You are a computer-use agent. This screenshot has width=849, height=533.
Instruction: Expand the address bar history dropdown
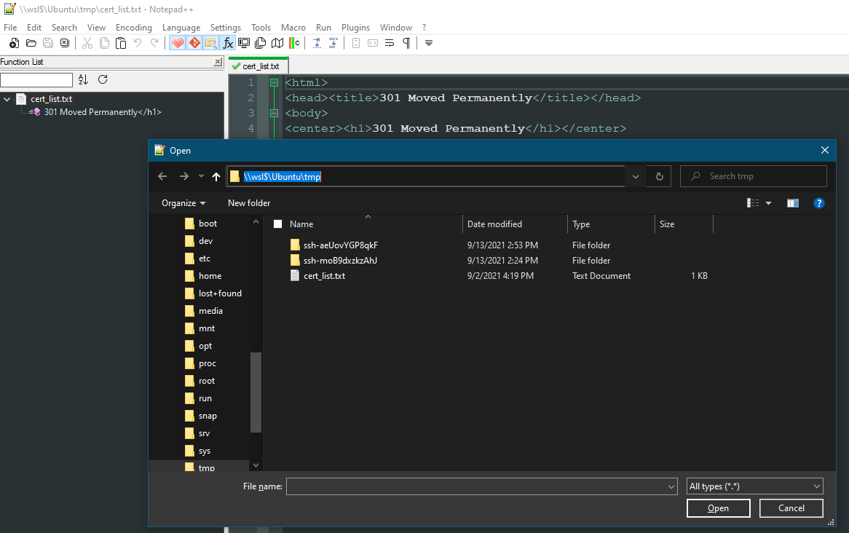[x=636, y=177]
